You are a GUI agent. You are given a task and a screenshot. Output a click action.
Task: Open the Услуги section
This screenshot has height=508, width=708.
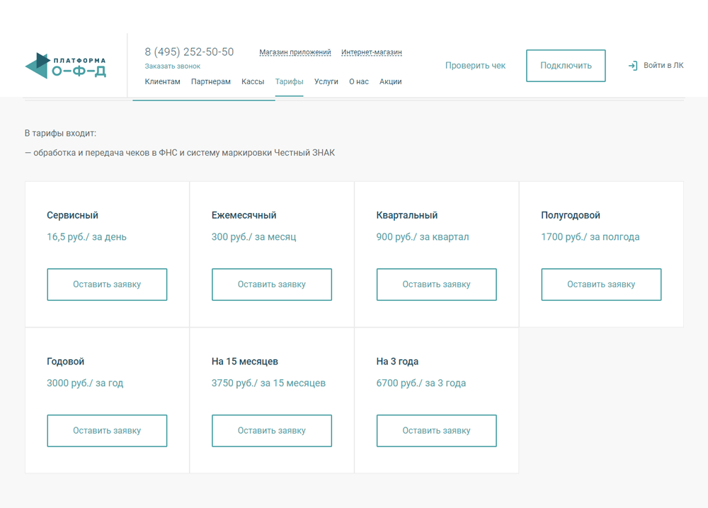[326, 81]
